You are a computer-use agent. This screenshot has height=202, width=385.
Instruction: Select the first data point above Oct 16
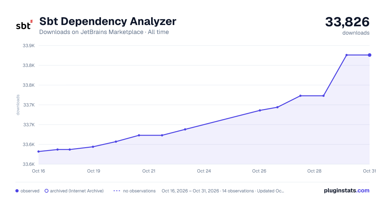click(x=38, y=151)
